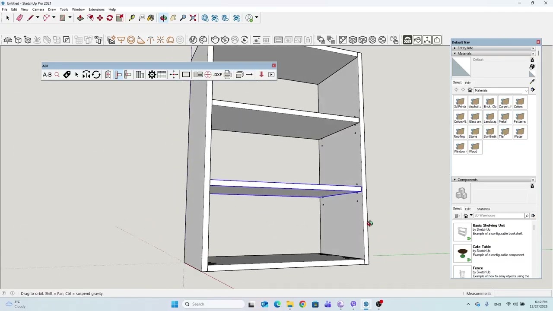Click materials home button
Screen dimensions: 553x311
click(470, 90)
